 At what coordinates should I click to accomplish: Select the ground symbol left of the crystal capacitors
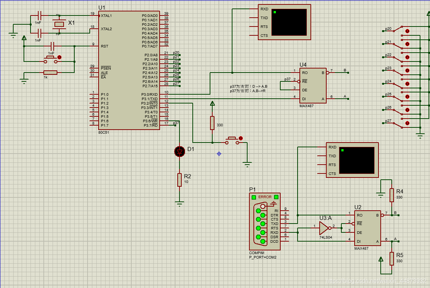13,35
